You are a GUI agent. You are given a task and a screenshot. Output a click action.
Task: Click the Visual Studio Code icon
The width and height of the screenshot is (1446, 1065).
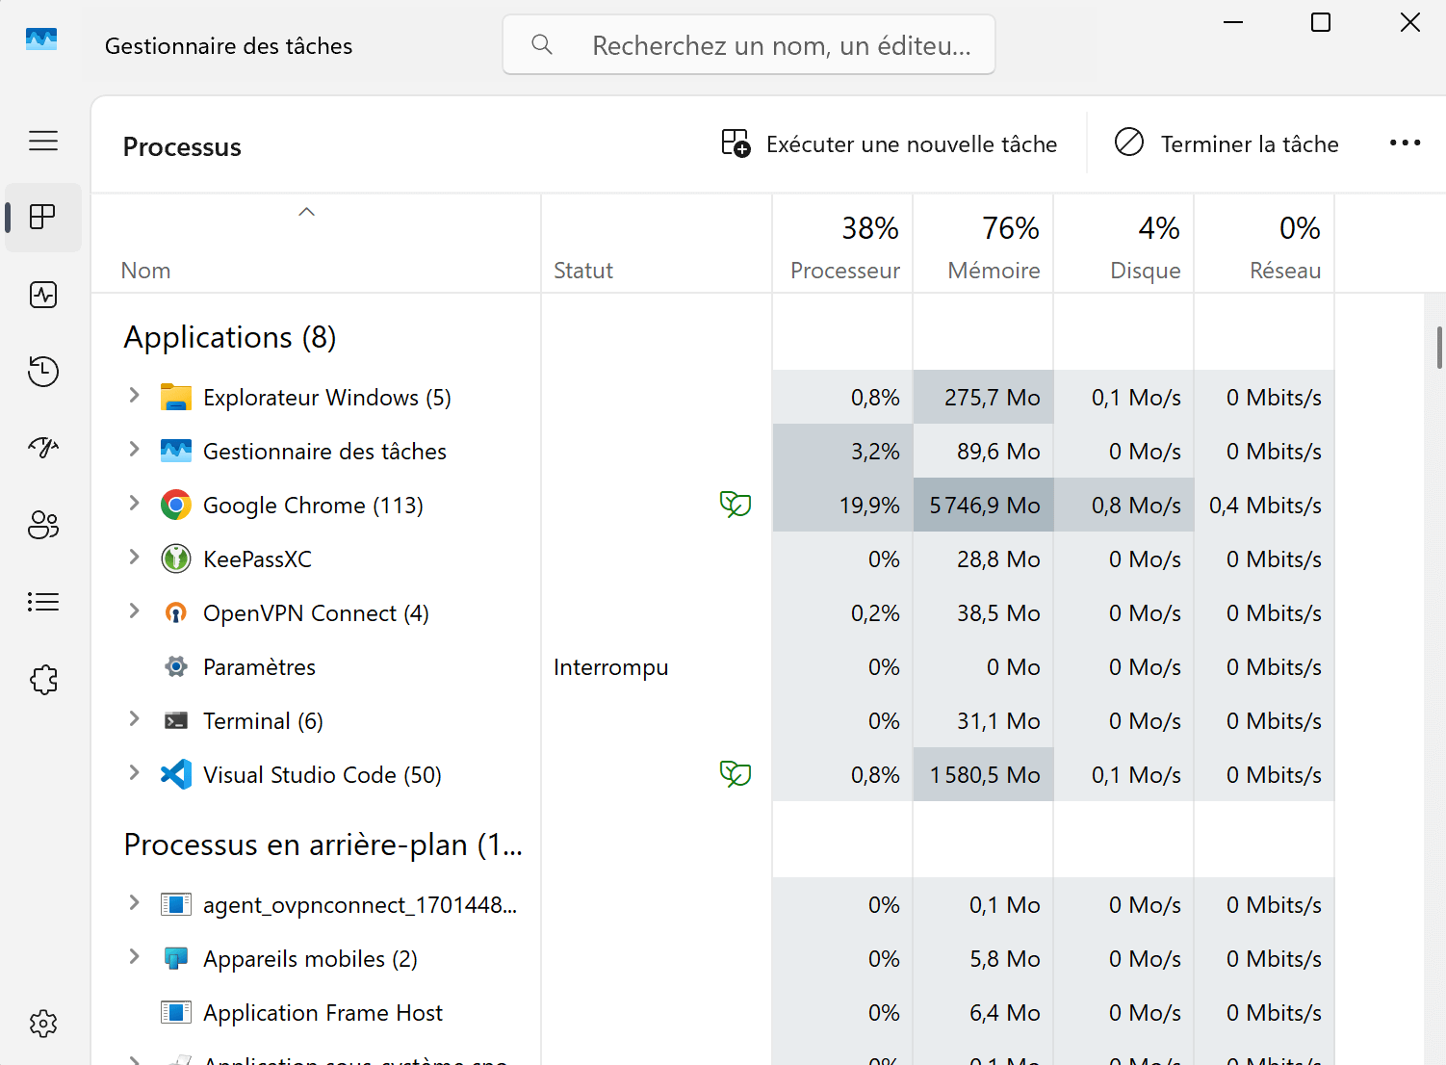[x=176, y=774]
